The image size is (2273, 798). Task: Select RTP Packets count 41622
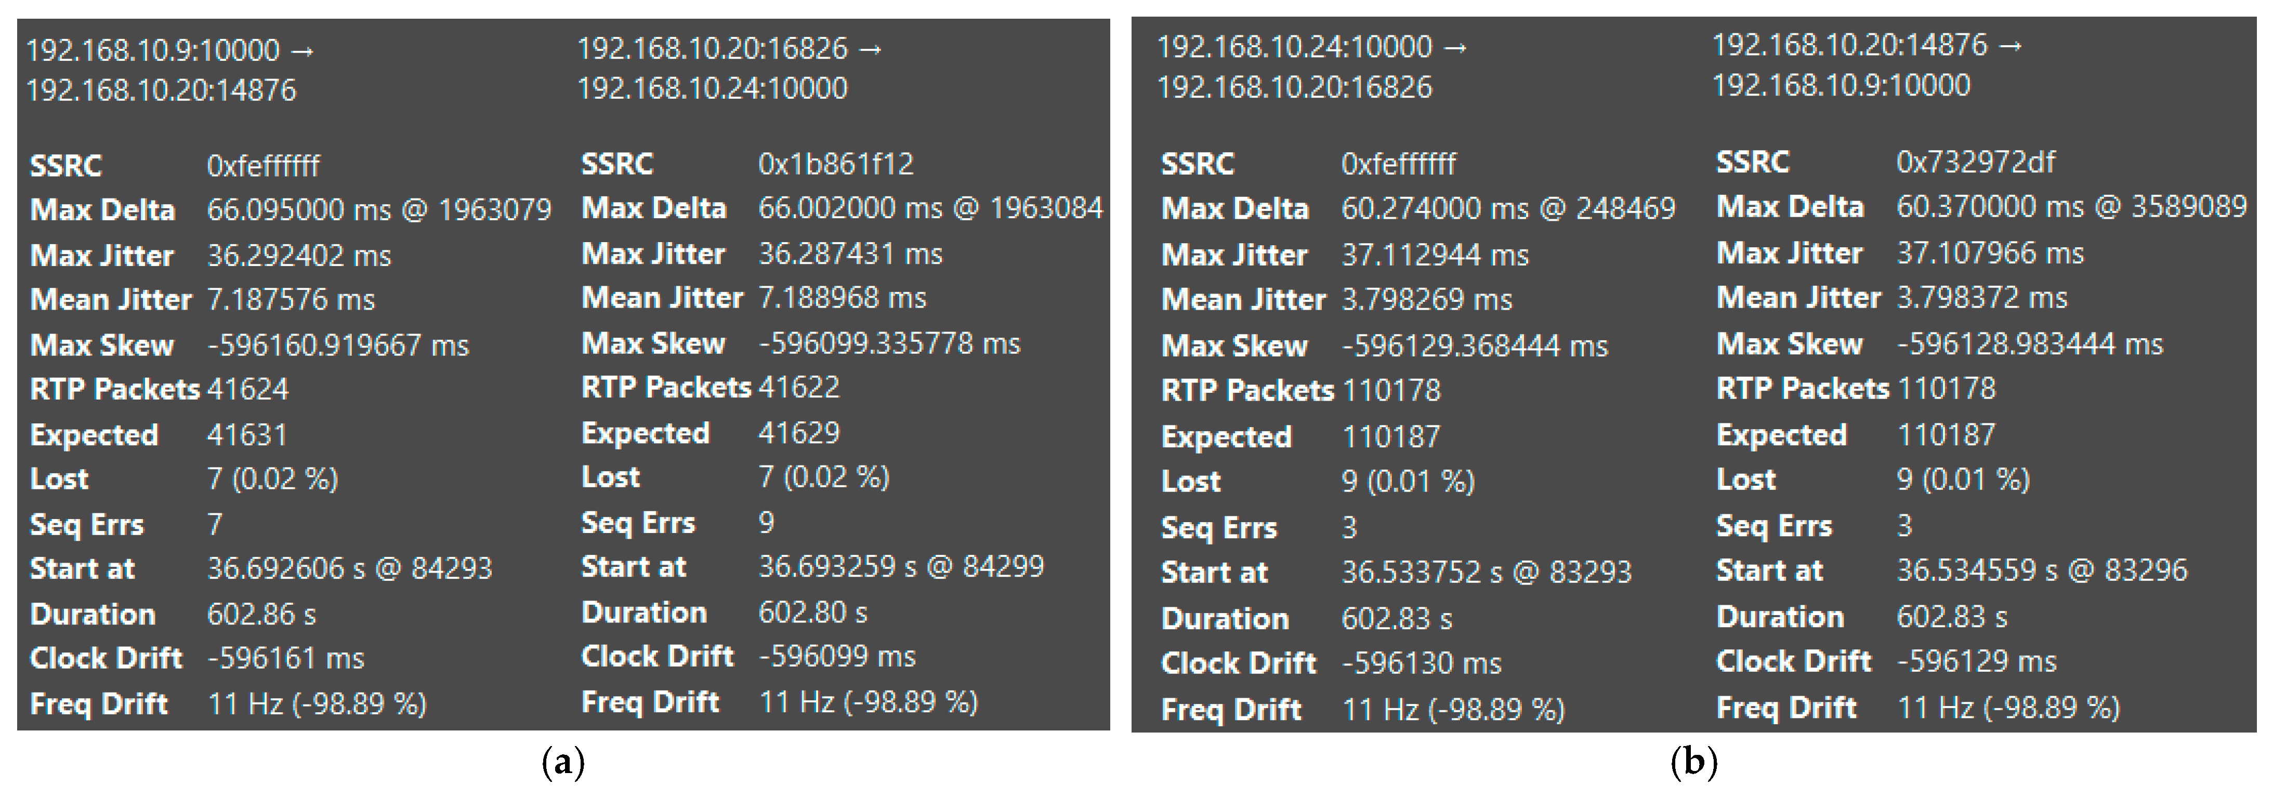(x=798, y=387)
